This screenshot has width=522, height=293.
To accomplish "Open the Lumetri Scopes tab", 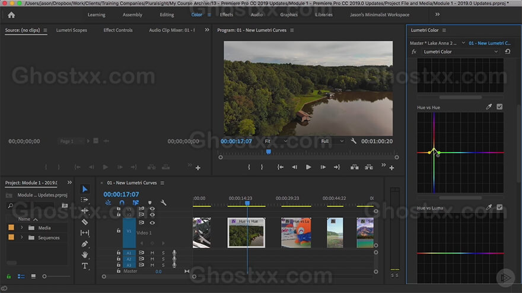I will [x=72, y=30].
